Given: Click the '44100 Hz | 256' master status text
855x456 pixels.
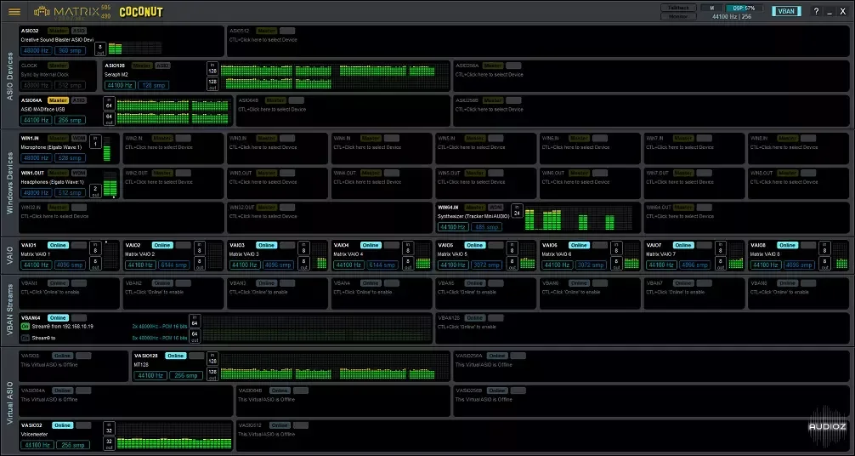Looking at the screenshot, I should (x=732, y=16).
